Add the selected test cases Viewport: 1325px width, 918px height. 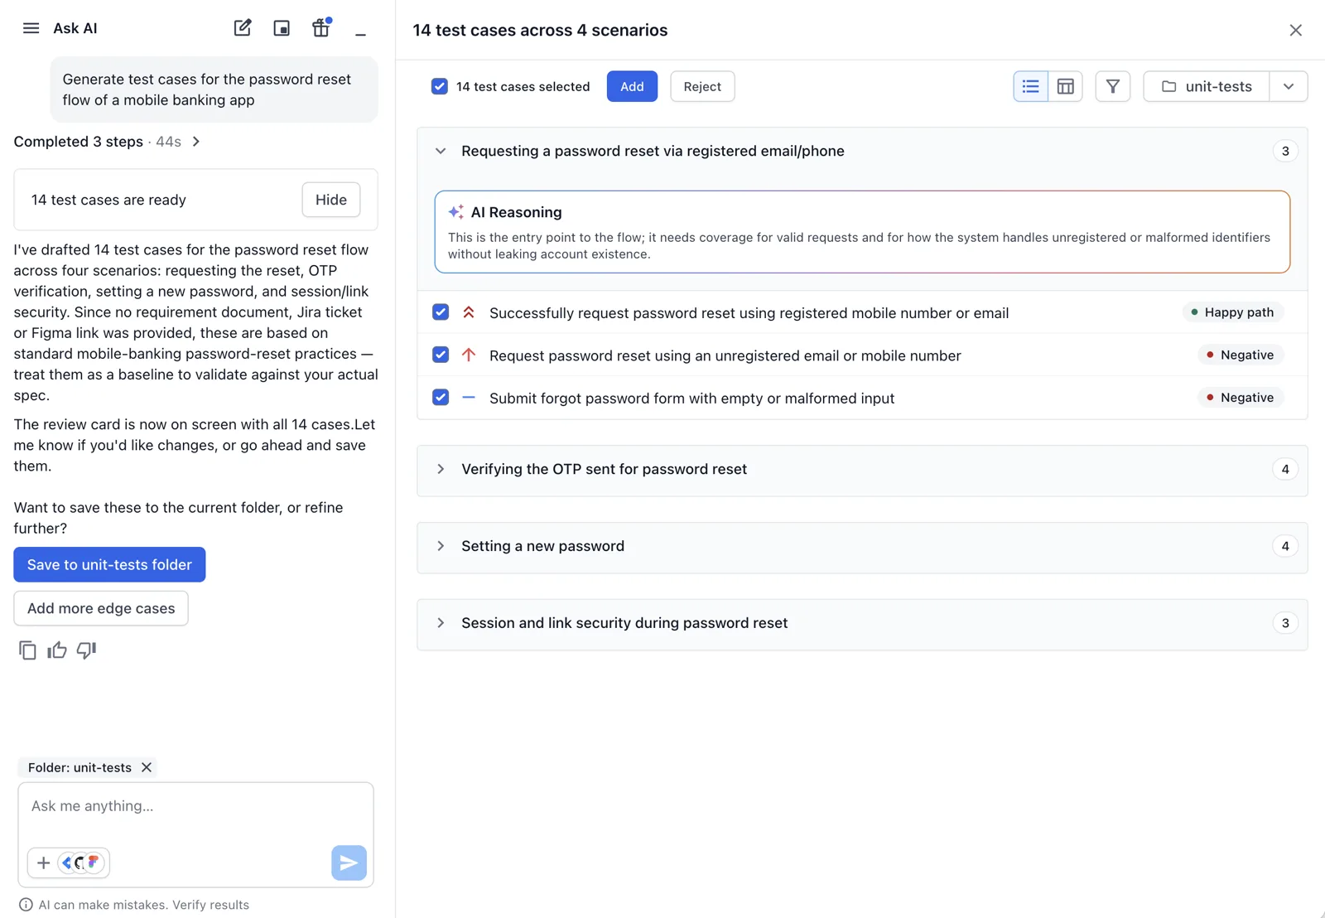coord(632,86)
